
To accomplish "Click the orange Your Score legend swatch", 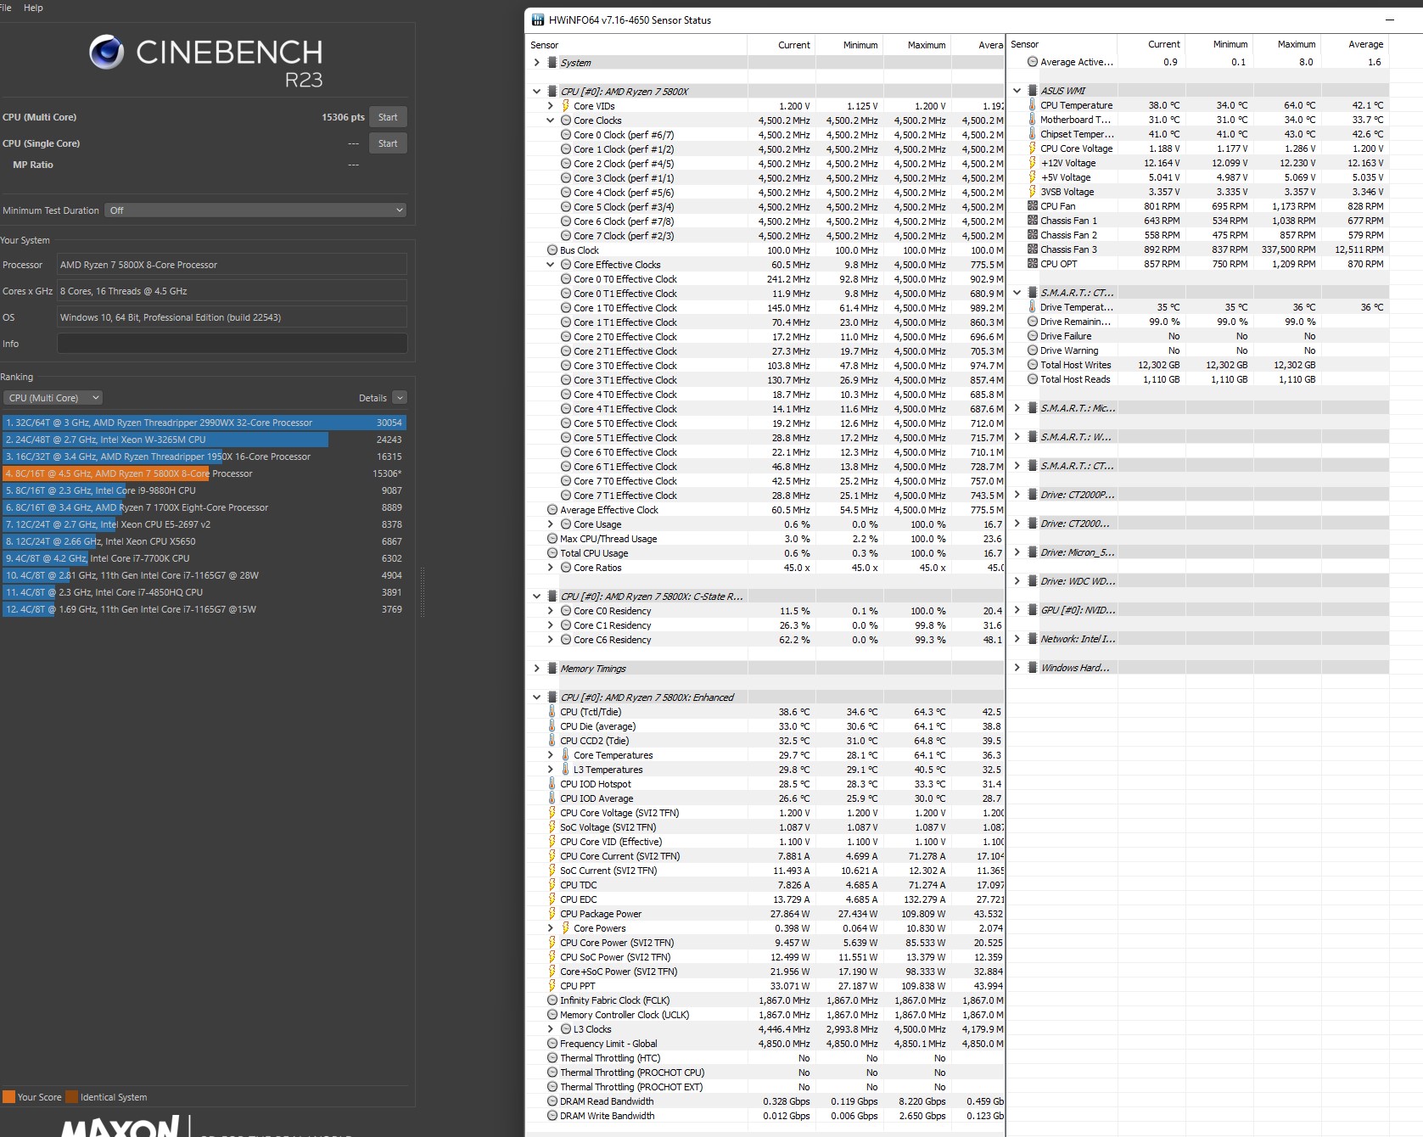I will (x=9, y=1096).
